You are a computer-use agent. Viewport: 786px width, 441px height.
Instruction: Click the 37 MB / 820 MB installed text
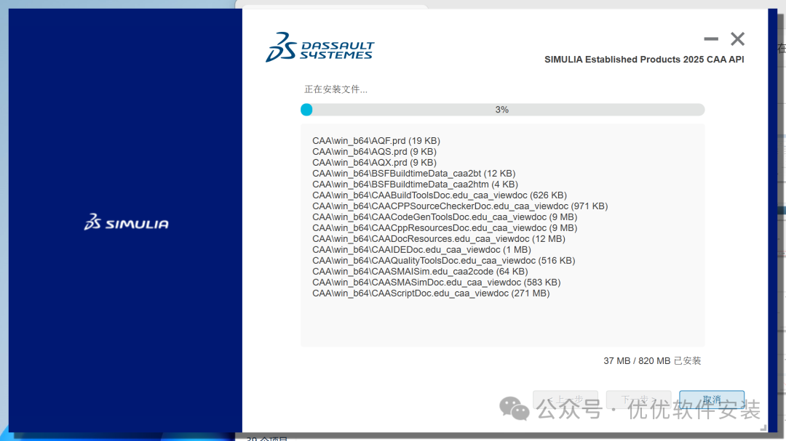652,361
